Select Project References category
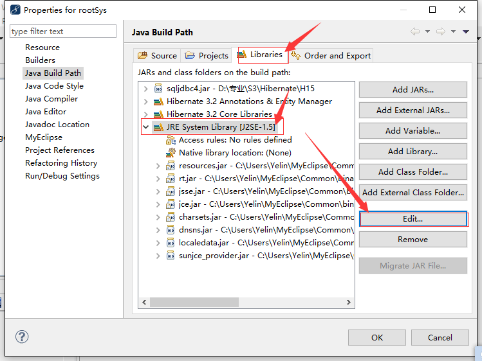Image resolution: width=482 pixels, height=361 pixels. coord(60,150)
